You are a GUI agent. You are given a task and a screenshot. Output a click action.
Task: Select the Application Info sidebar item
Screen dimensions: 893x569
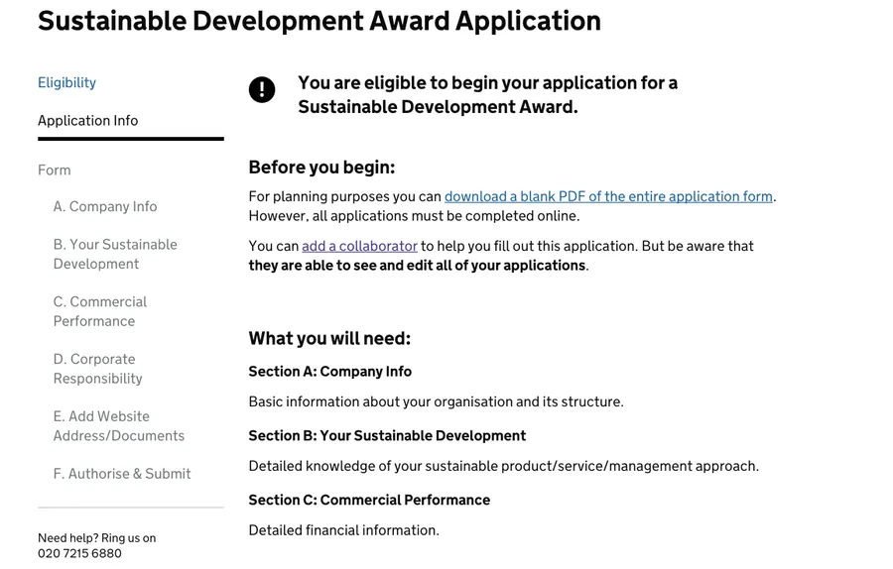[x=87, y=120]
